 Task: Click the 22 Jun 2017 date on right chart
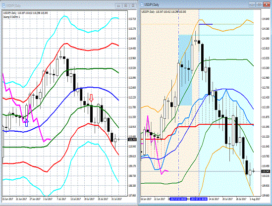click(160, 199)
